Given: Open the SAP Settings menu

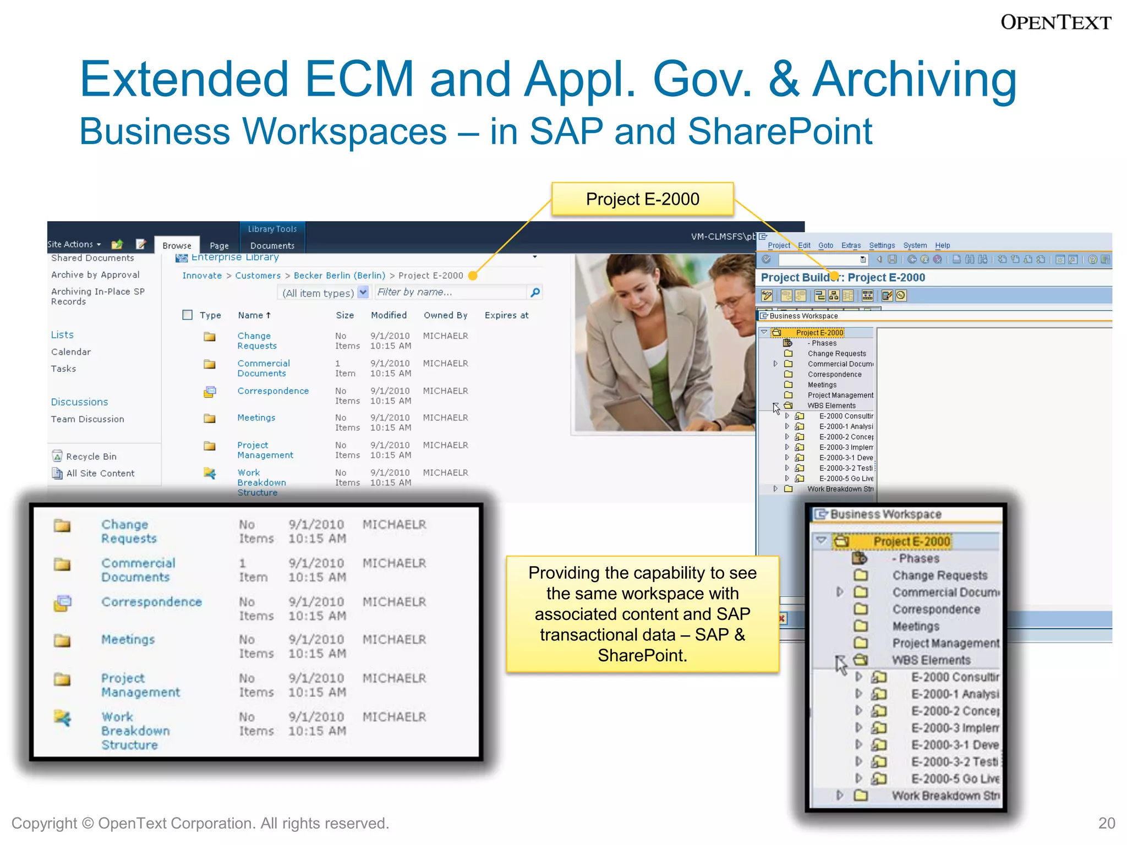Looking at the screenshot, I should coord(882,245).
